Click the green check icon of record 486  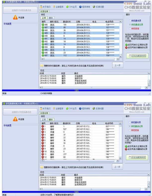[x=43, y=24]
